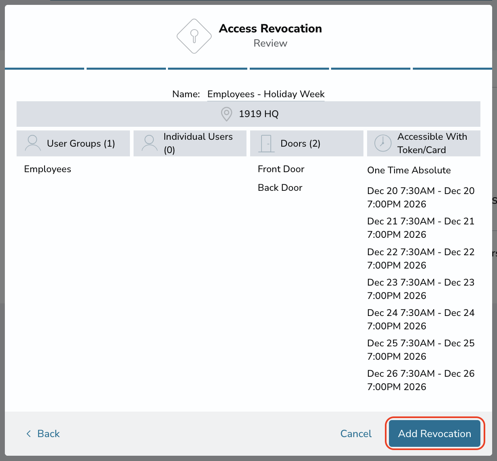Click the Individual Users person icon
Screen dimensions: 497x461
149,143
